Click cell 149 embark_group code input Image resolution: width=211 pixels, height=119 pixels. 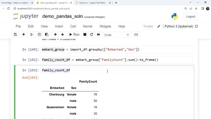(x=117, y=50)
